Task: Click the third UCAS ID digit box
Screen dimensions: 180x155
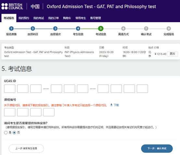Action: click(x=36, y=89)
